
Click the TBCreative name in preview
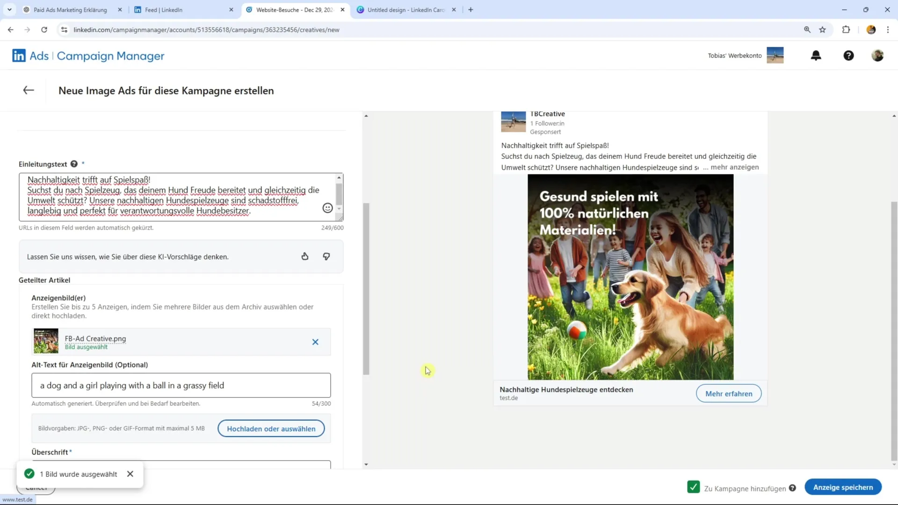547,114
